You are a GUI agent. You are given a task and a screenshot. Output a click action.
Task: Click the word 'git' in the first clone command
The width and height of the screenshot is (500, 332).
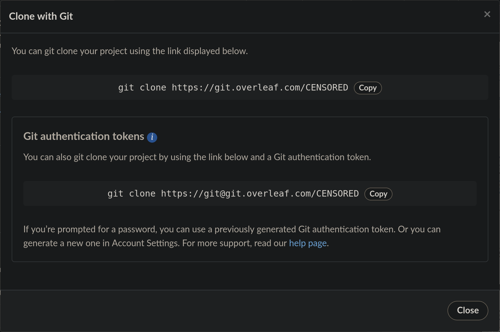[x=126, y=88]
